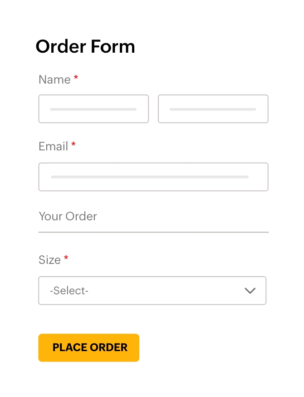
Task: Click the gray placeholder bar in second Name box
Action: coord(213,109)
